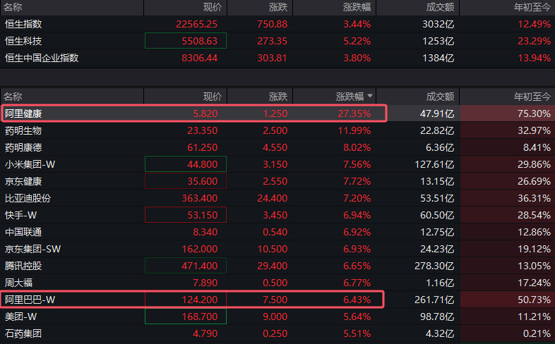Open 小米集团-W stock row

(x=277, y=164)
